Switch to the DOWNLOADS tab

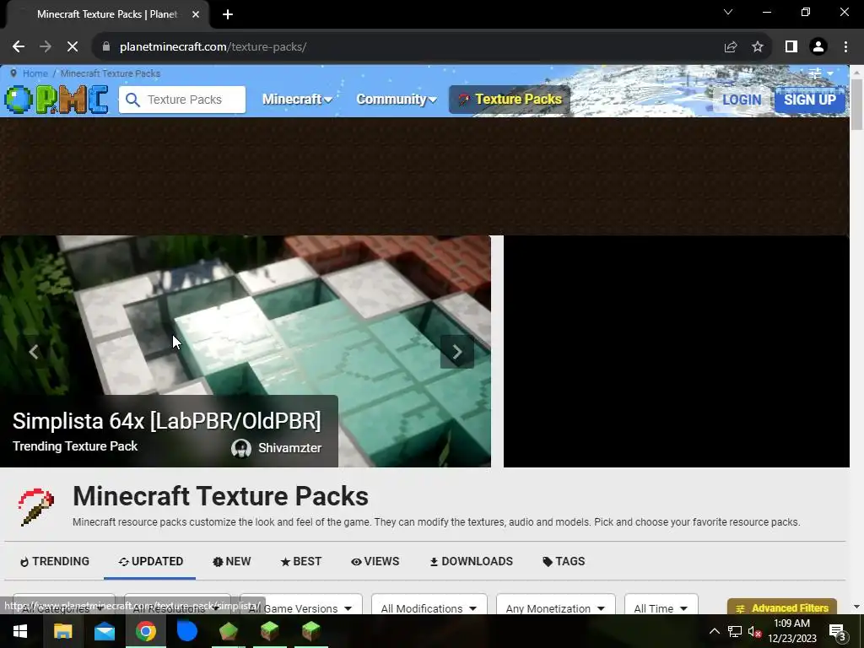point(471,561)
